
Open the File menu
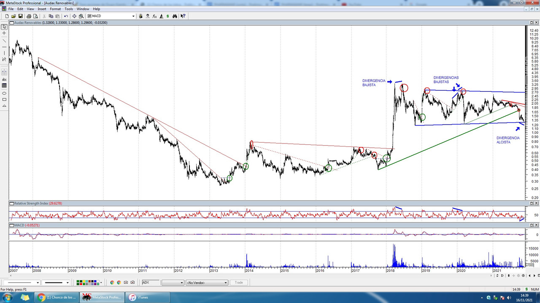[11, 9]
